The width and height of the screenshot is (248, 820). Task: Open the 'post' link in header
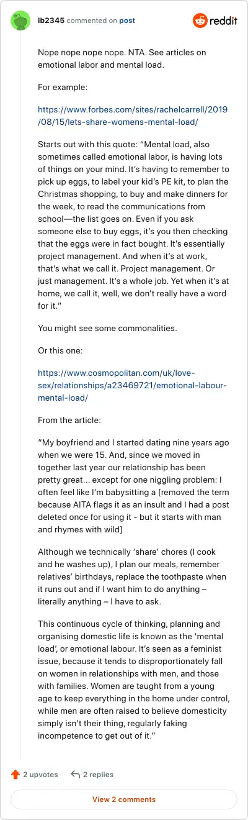(x=127, y=20)
